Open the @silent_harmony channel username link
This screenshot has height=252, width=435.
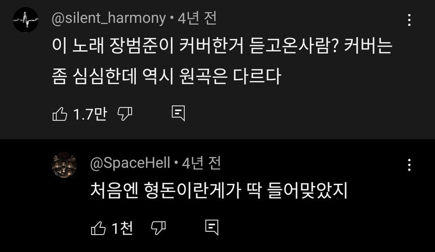109,18
